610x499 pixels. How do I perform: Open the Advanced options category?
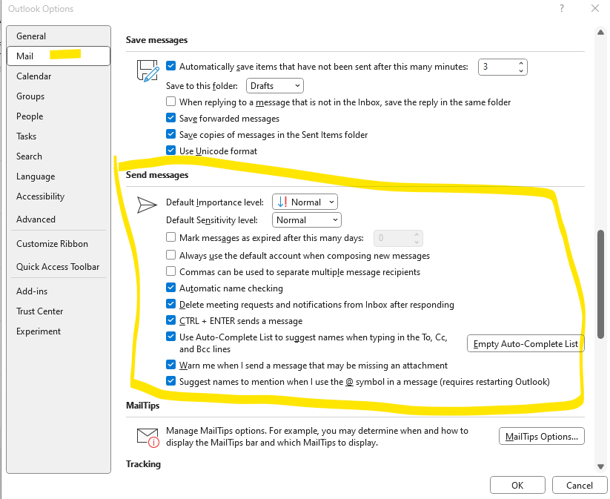(x=59, y=219)
